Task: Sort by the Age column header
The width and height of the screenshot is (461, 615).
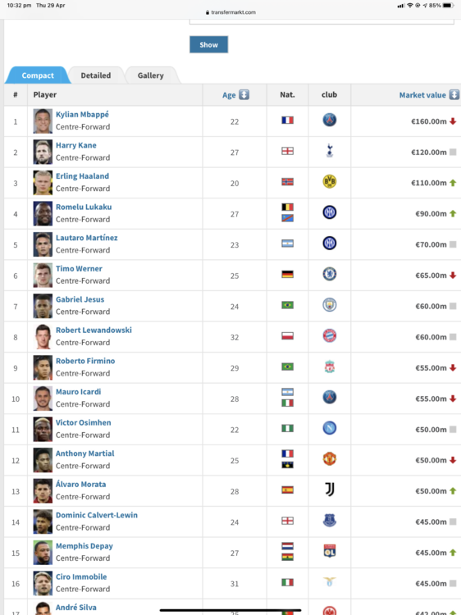Action: point(229,95)
